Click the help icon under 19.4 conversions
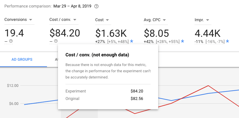The height and width of the screenshot is (118, 239). click(11, 41)
